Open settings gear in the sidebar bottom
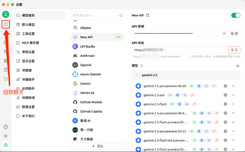Screen dimensions: 245x152 coord(6,145)
